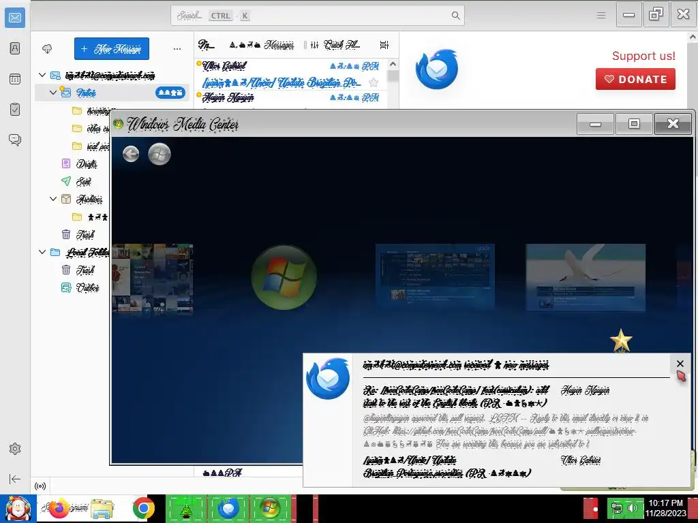This screenshot has height=523, width=698.
Task: Open the Santa Start button
Action: pyautogui.click(x=18, y=508)
